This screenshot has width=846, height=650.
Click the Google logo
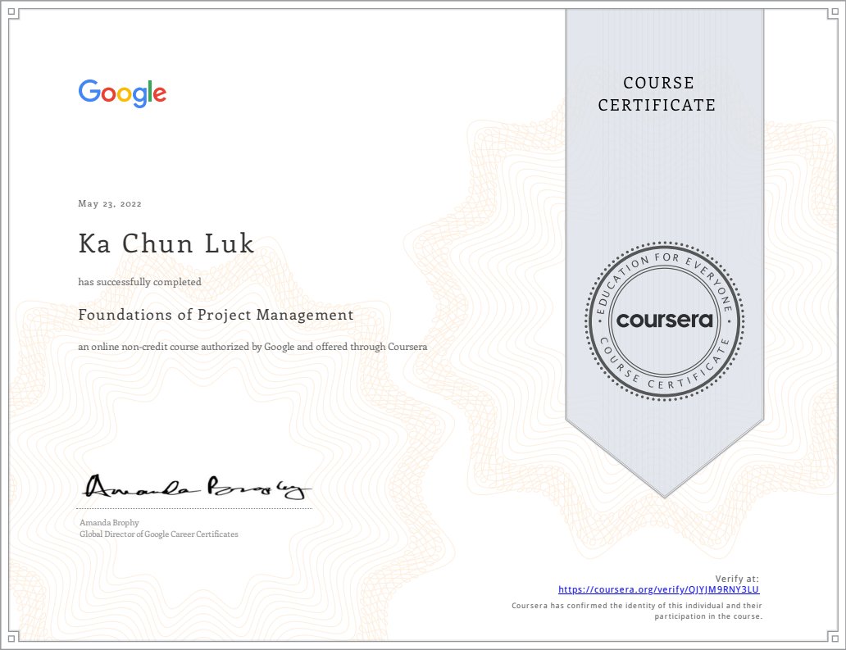click(122, 93)
